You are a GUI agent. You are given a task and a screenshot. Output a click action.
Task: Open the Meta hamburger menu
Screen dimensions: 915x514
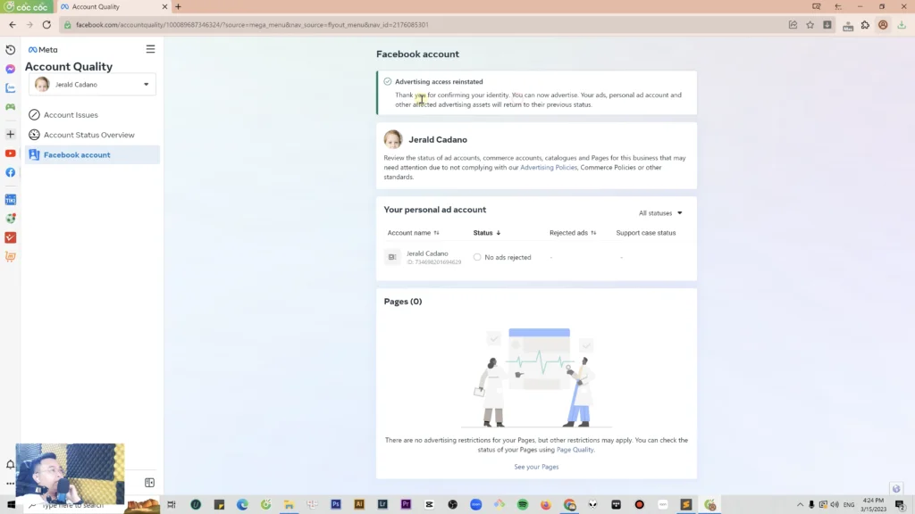click(x=150, y=50)
